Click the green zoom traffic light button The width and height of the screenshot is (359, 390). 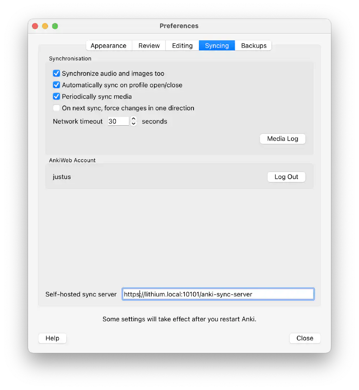click(55, 26)
